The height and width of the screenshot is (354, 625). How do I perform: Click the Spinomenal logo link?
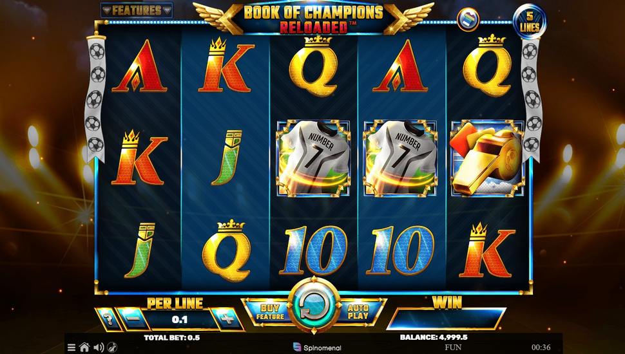pyautogui.click(x=317, y=347)
